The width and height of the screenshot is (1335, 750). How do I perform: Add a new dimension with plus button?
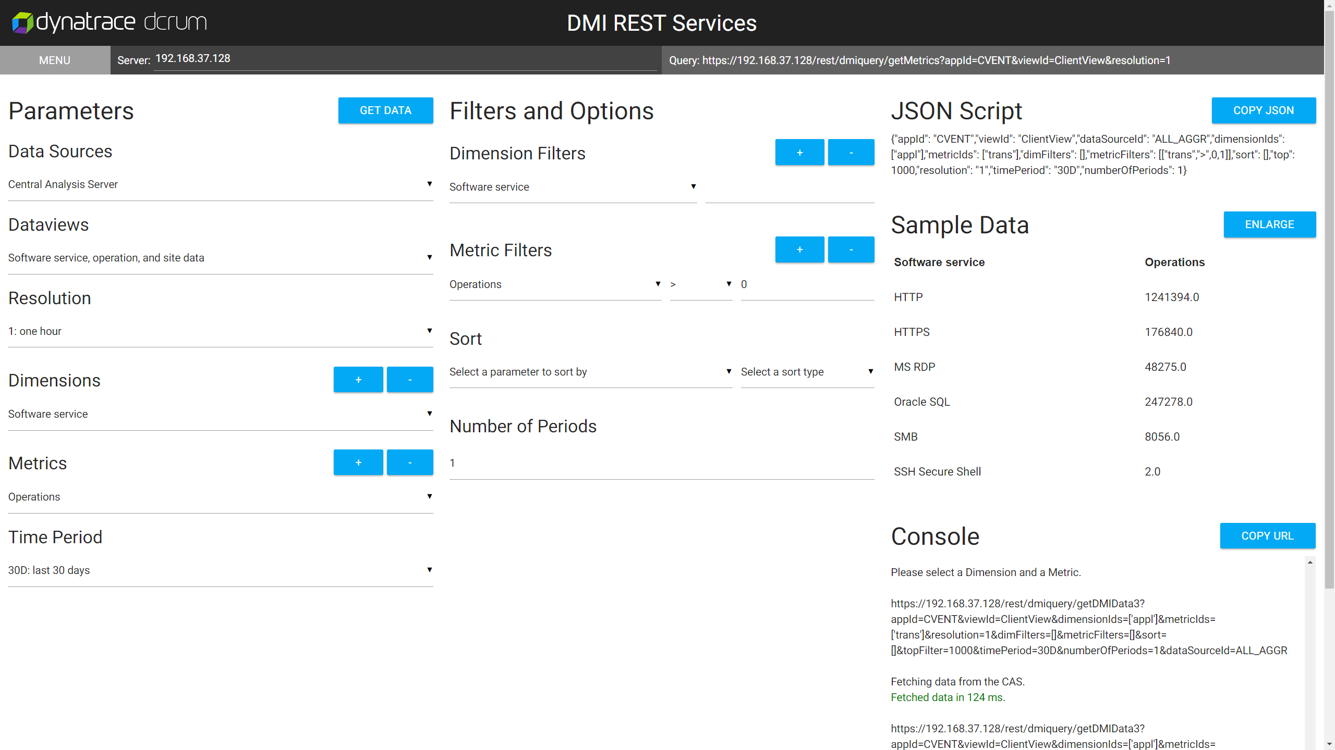click(x=358, y=380)
